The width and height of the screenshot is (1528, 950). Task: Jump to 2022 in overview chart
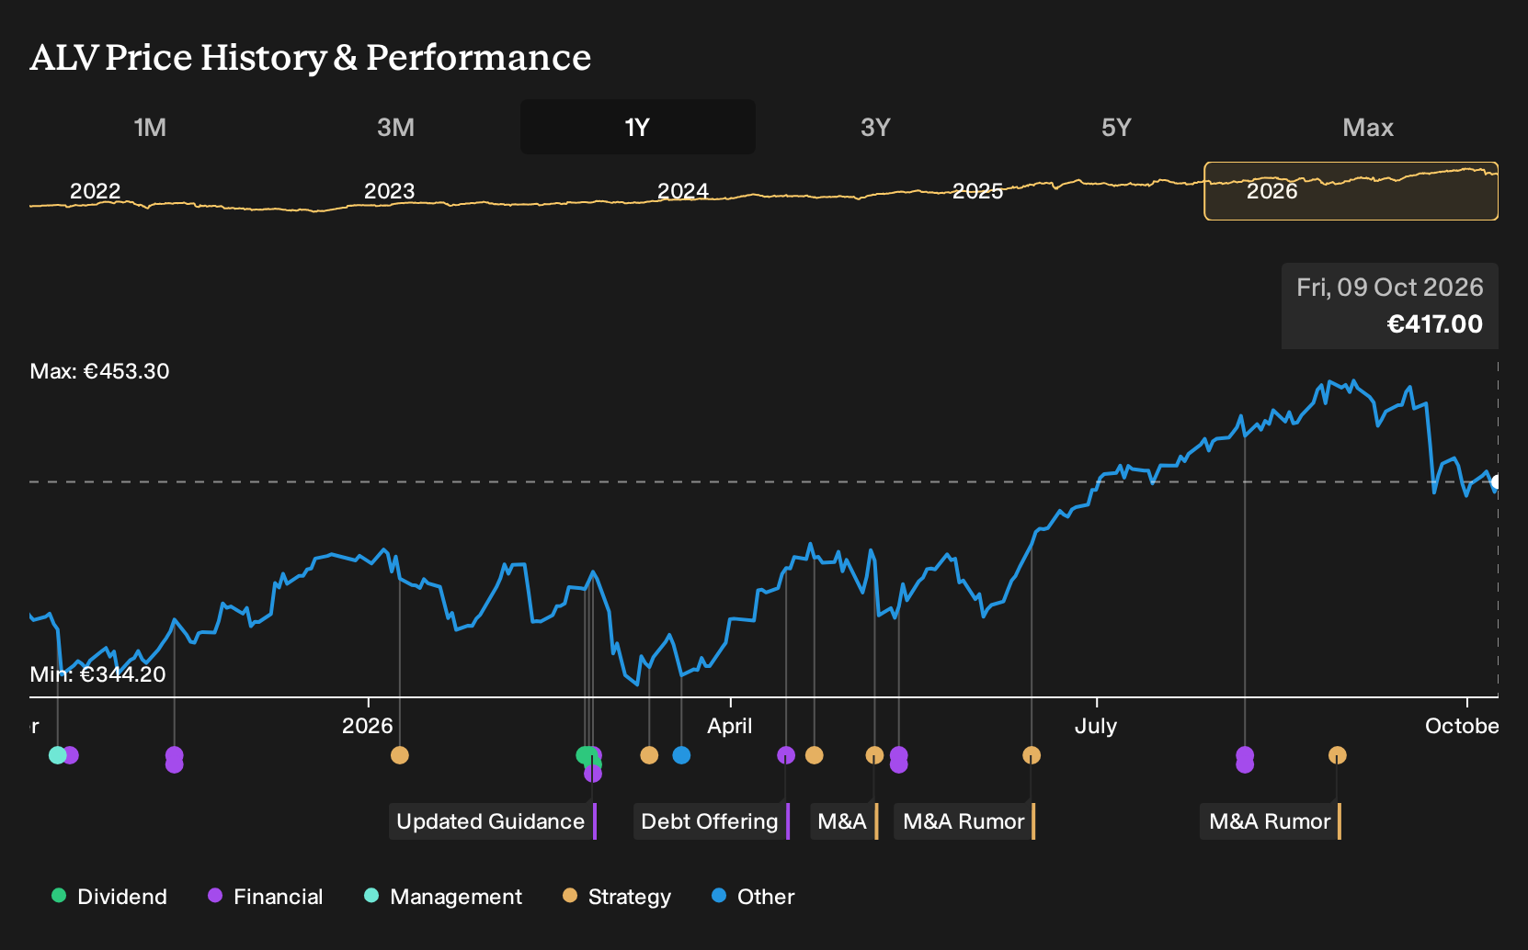(96, 191)
